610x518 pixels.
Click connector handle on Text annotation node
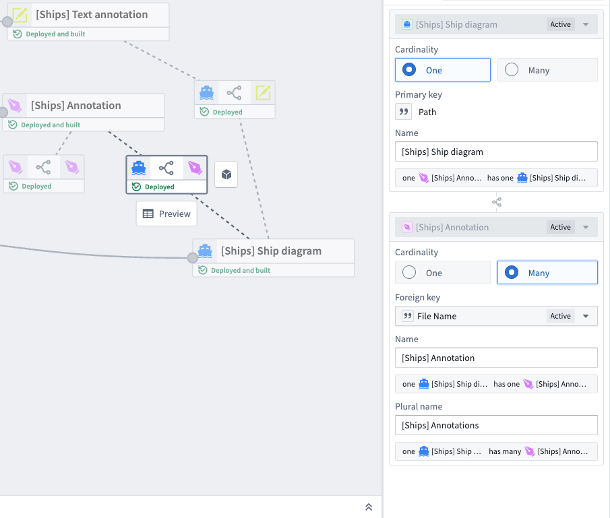(x=7, y=22)
